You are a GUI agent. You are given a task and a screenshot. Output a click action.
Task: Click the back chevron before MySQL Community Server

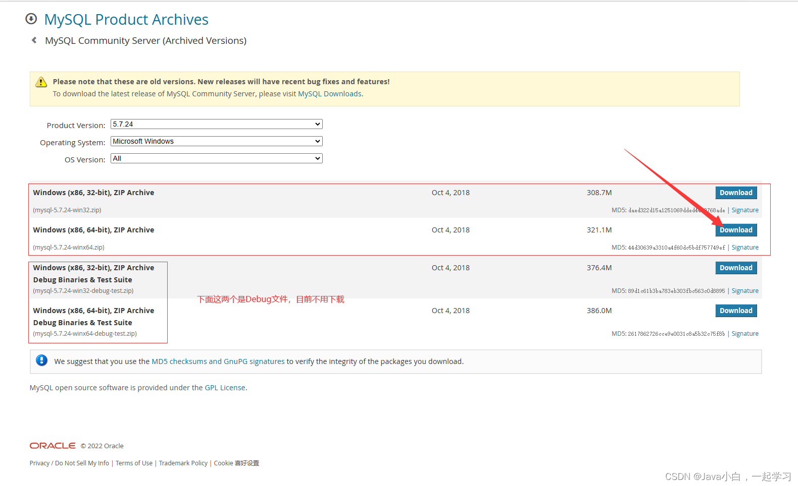click(34, 40)
